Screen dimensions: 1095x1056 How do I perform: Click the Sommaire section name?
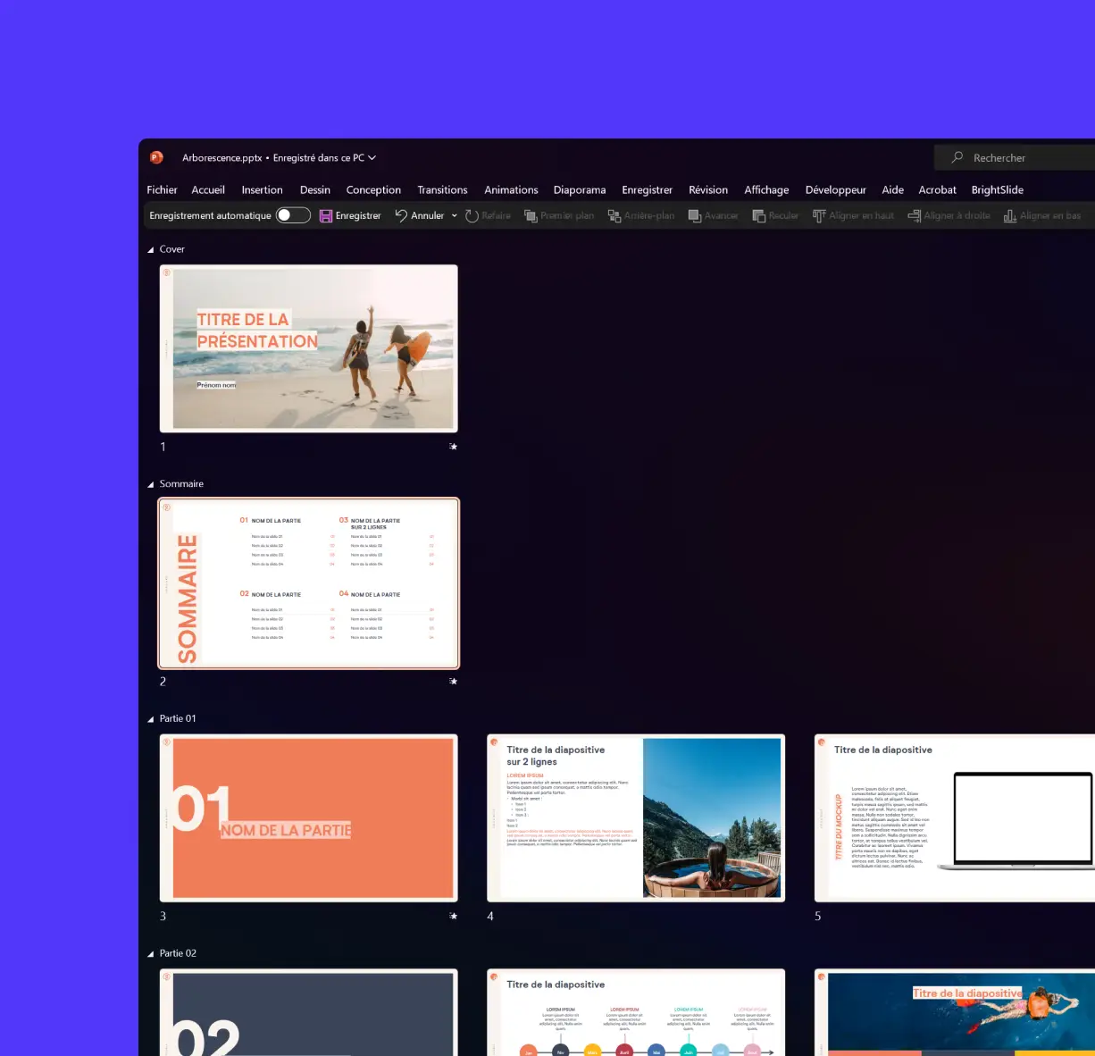click(x=181, y=484)
